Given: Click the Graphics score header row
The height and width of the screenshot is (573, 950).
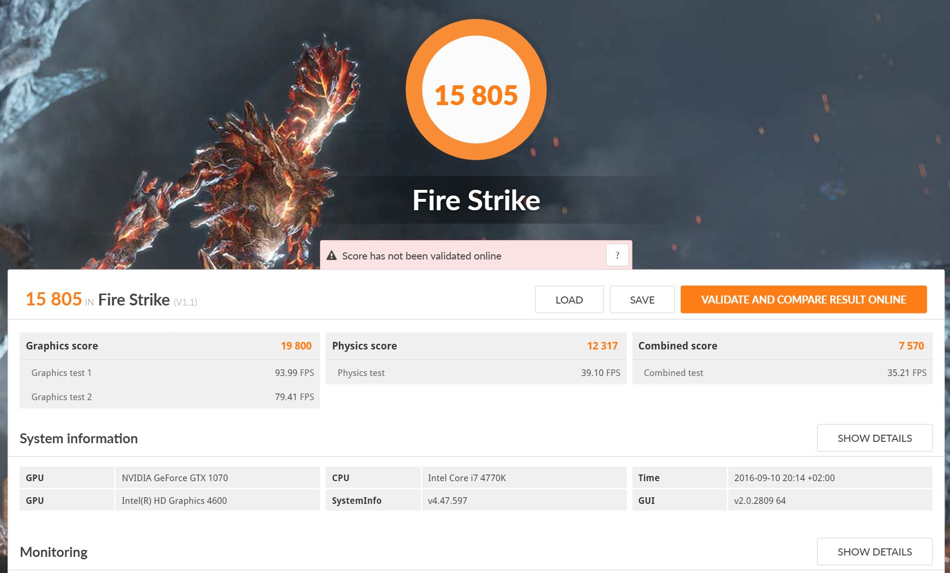Looking at the screenshot, I should click(169, 346).
